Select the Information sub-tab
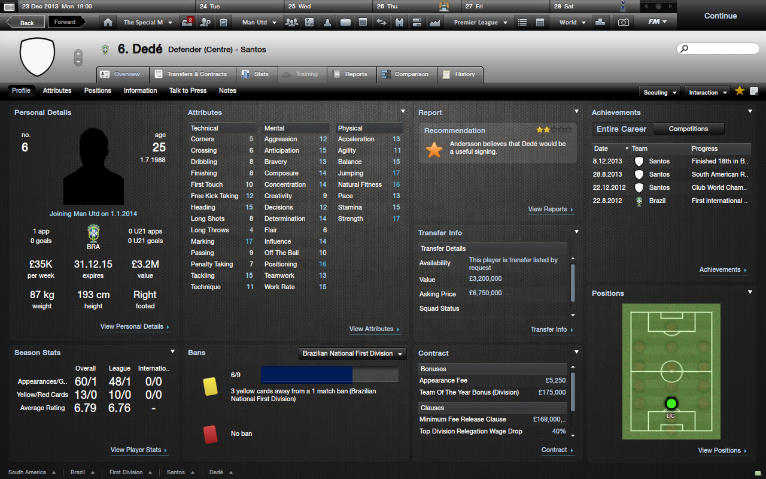This screenshot has height=479, width=766. tap(140, 90)
